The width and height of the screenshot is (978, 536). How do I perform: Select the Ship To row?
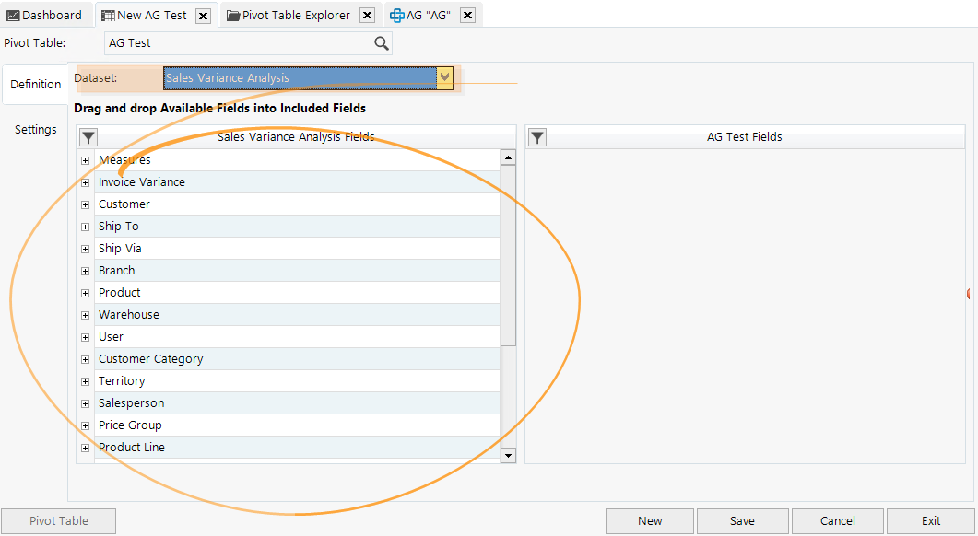[x=297, y=227]
